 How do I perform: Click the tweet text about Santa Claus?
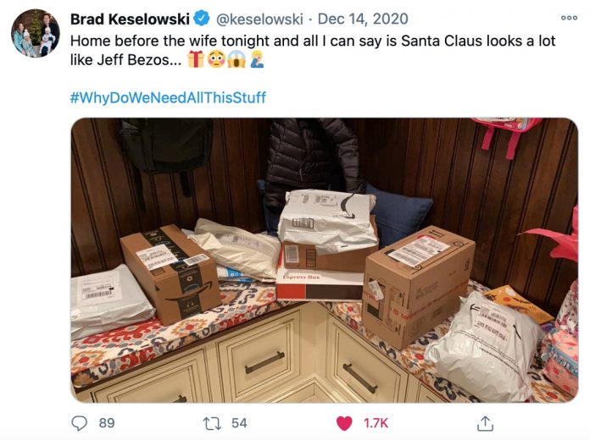tap(313, 50)
